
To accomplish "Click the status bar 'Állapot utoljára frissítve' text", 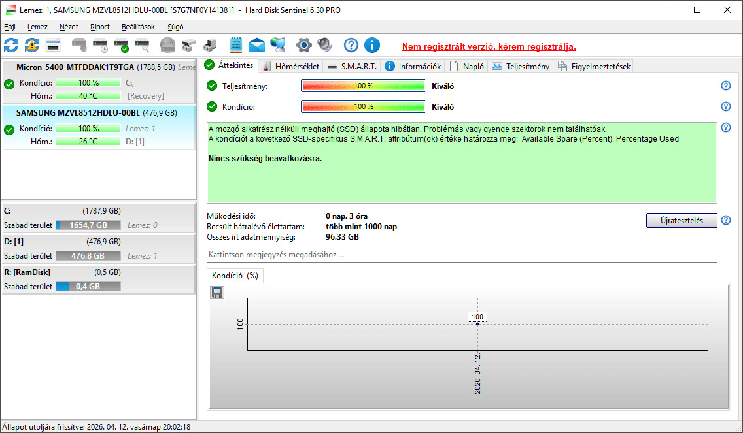I will [x=96, y=427].
